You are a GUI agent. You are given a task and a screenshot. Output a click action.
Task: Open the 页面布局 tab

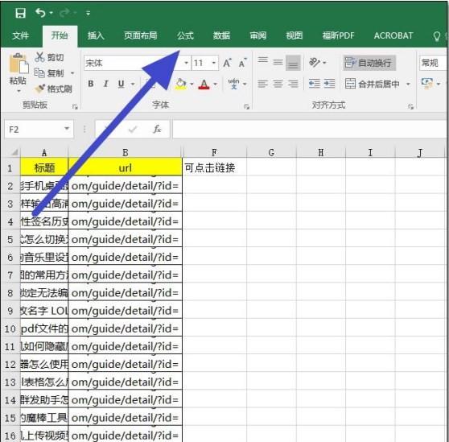[141, 35]
